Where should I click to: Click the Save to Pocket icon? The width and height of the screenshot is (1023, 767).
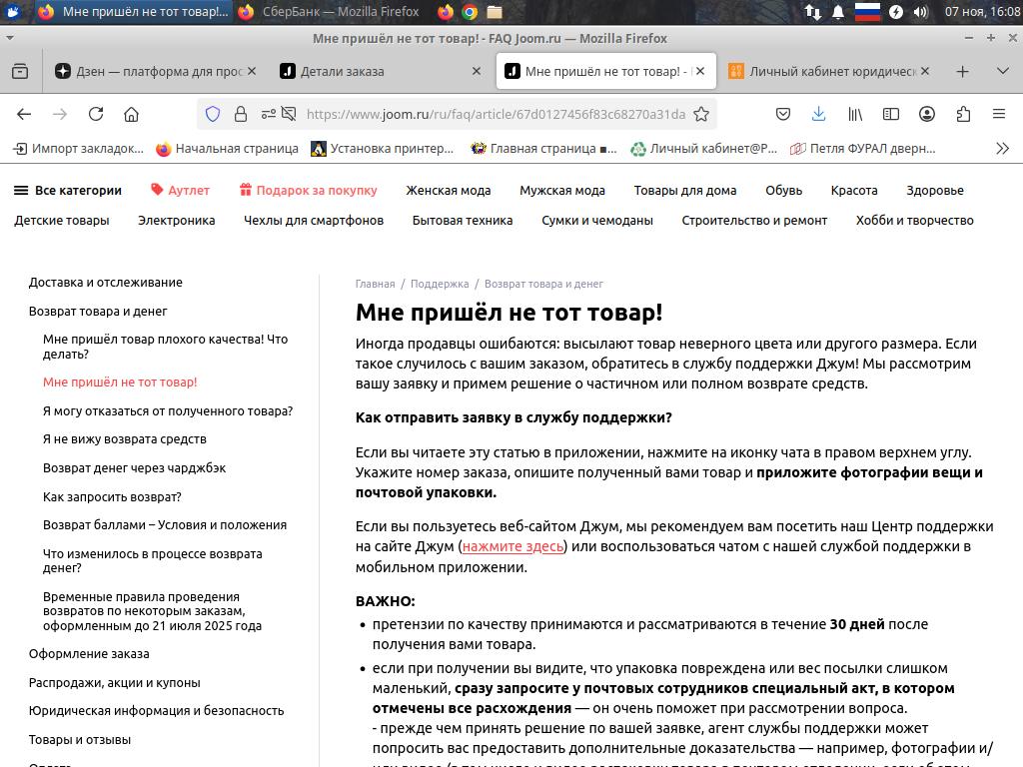click(x=783, y=114)
